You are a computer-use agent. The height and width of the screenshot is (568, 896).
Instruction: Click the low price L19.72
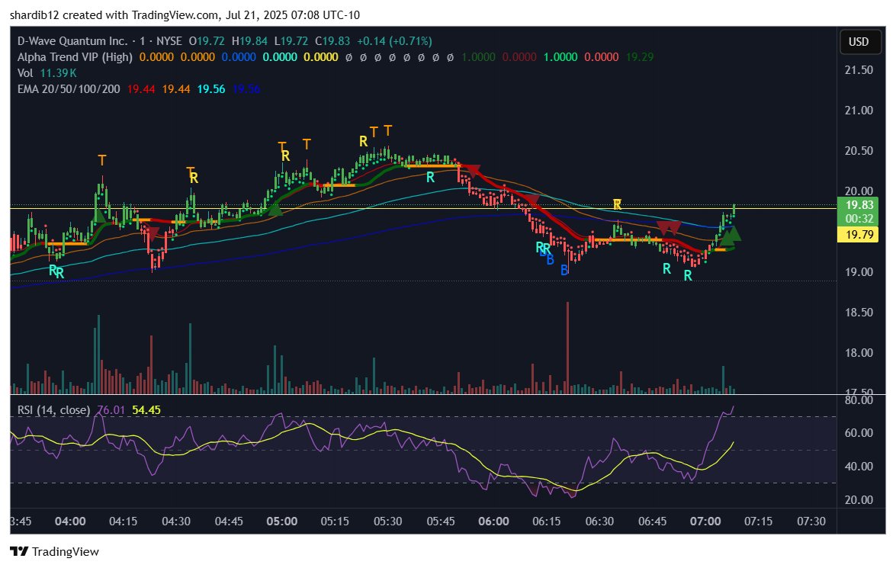click(291, 41)
